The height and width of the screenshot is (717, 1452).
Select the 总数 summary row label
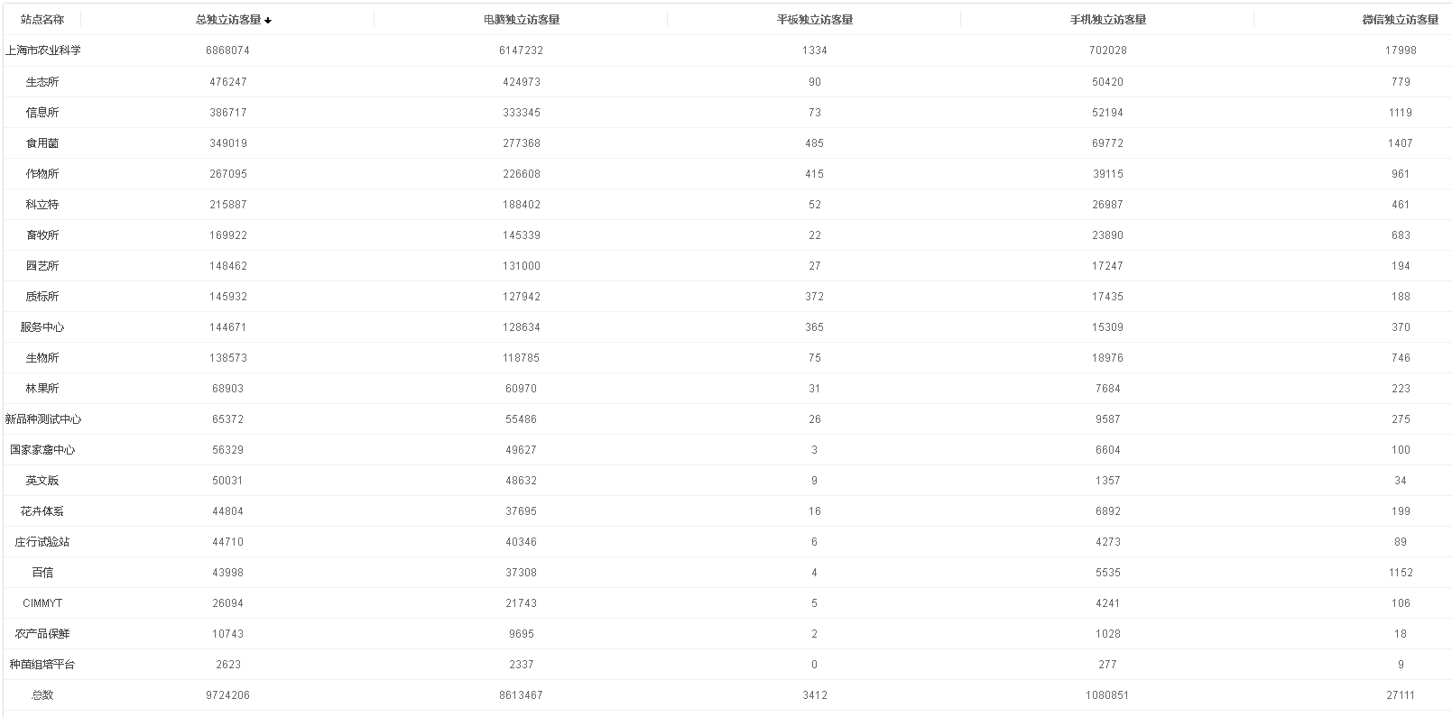(x=42, y=695)
